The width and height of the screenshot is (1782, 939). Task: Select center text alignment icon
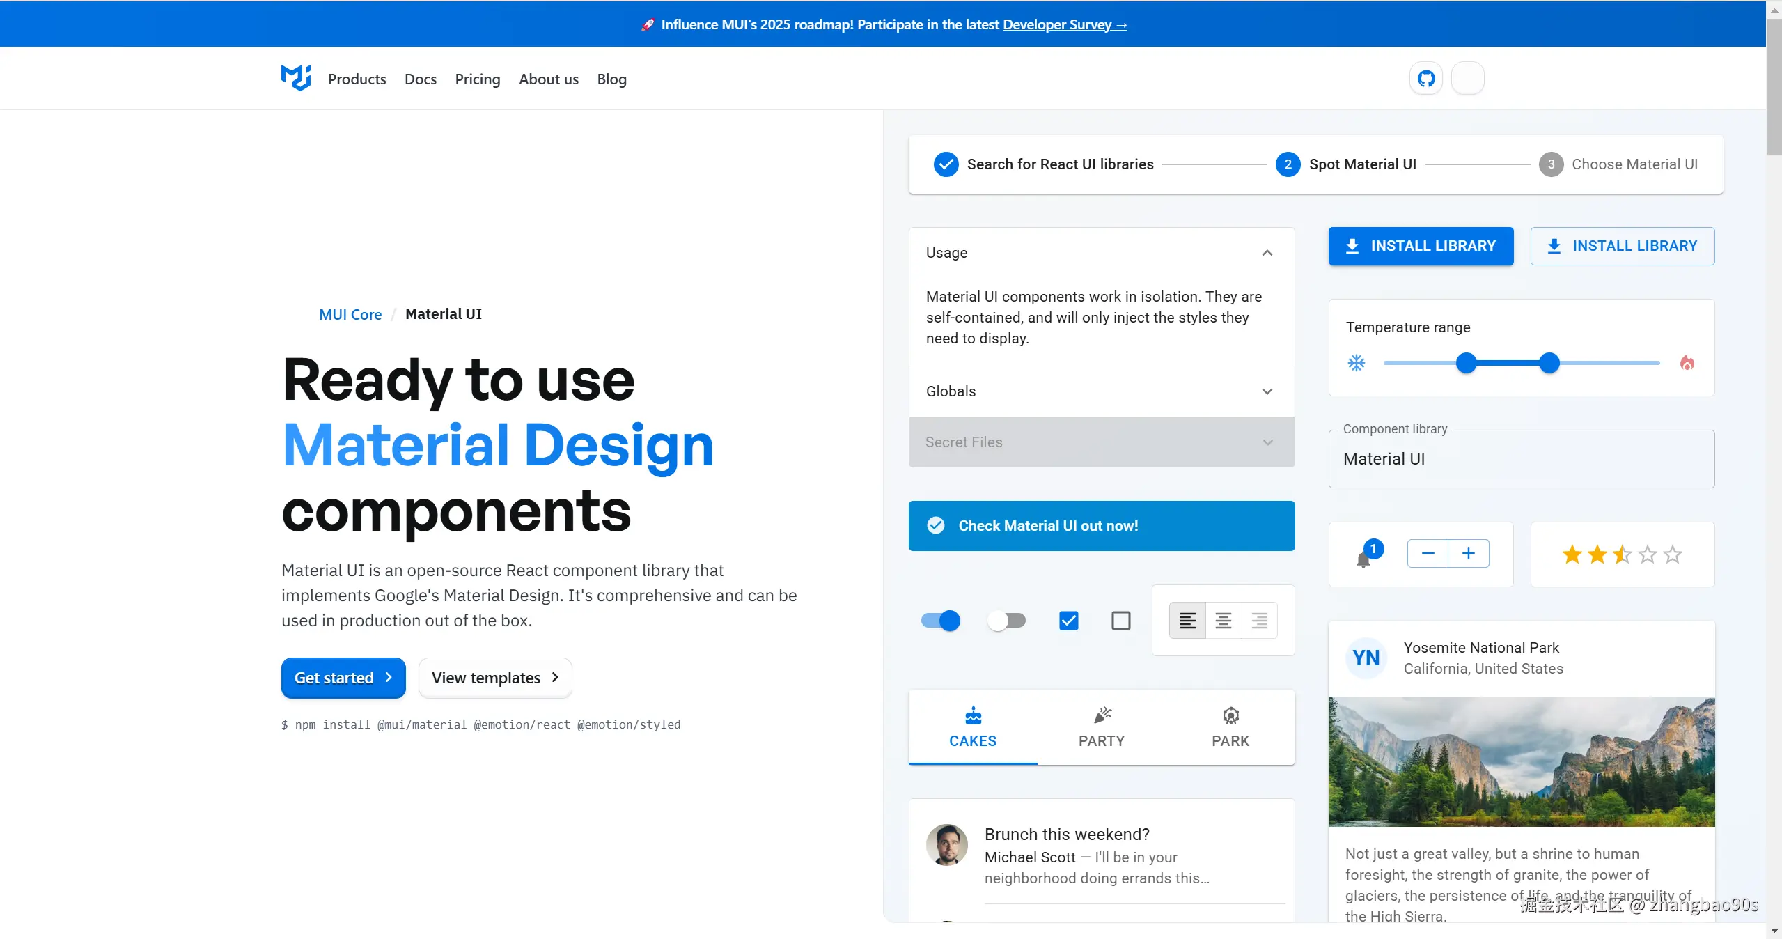pyautogui.click(x=1224, y=620)
